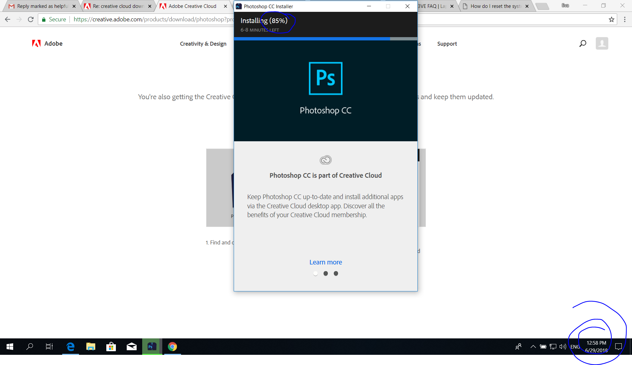Reload the Adobe page in Chrome
632x365 pixels.
coord(31,19)
